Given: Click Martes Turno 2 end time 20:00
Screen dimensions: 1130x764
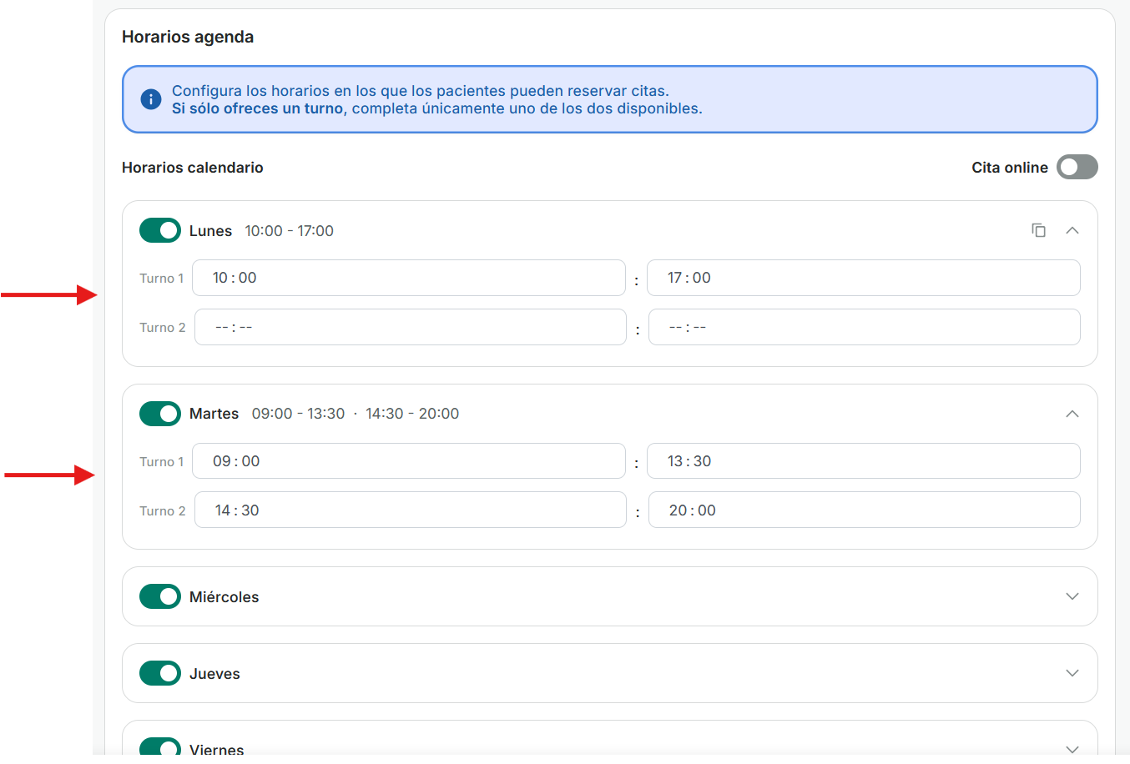Looking at the screenshot, I should (864, 510).
